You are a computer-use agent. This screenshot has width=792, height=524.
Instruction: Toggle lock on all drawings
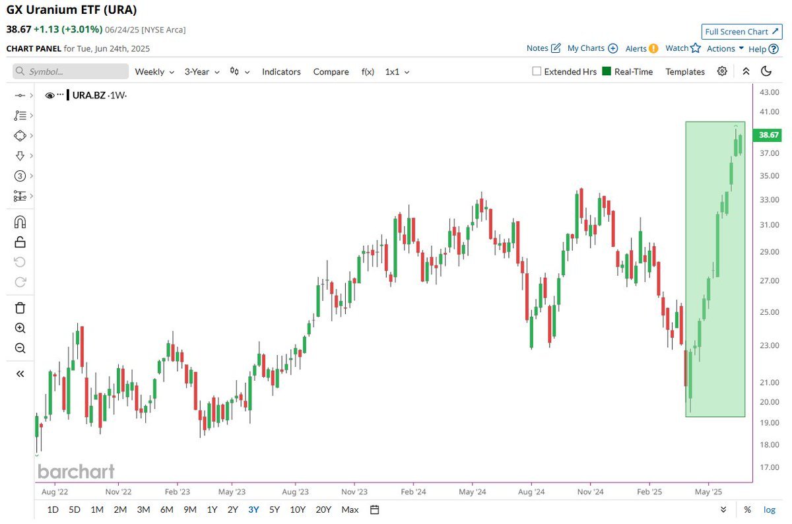[x=20, y=242]
